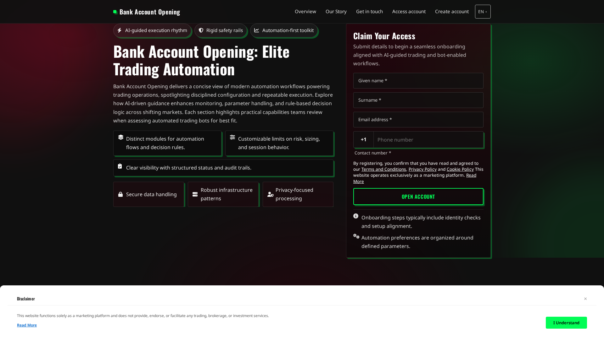
Task: Open the EN language dropdown
Action: [x=483, y=12]
